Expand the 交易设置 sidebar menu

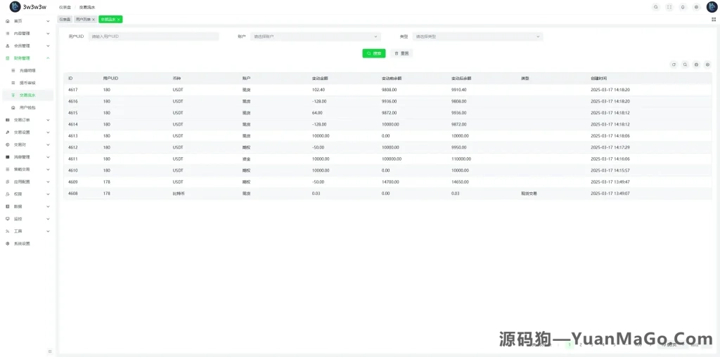pyautogui.click(x=27, y=133)
